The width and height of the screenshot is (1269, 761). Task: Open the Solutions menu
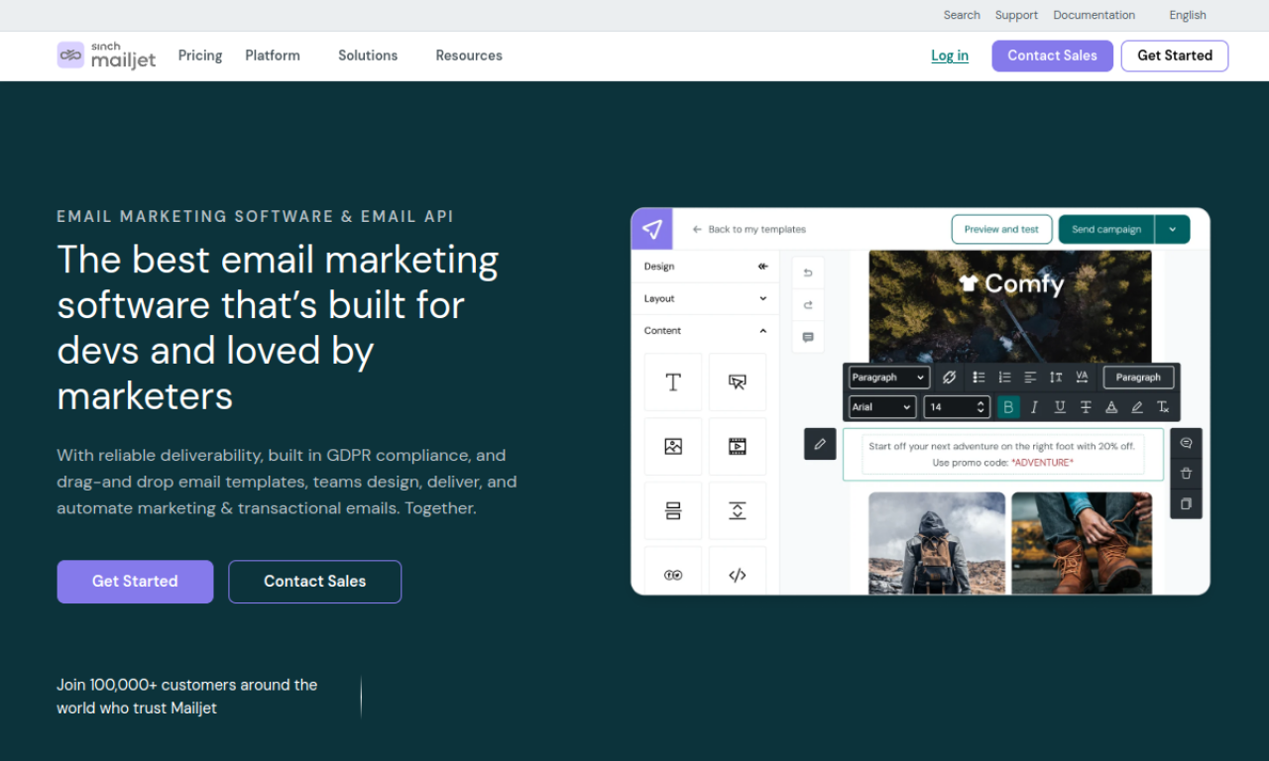point(367,55)
